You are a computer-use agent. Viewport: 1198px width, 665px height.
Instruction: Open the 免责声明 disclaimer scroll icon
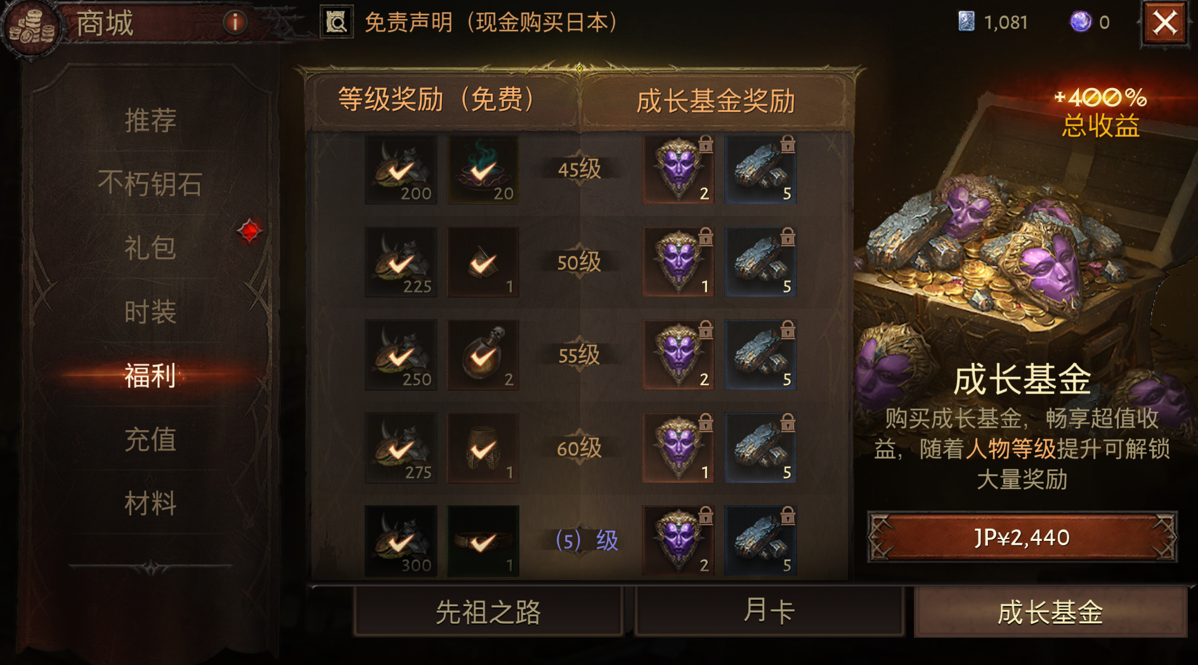(x=336, y=23)
